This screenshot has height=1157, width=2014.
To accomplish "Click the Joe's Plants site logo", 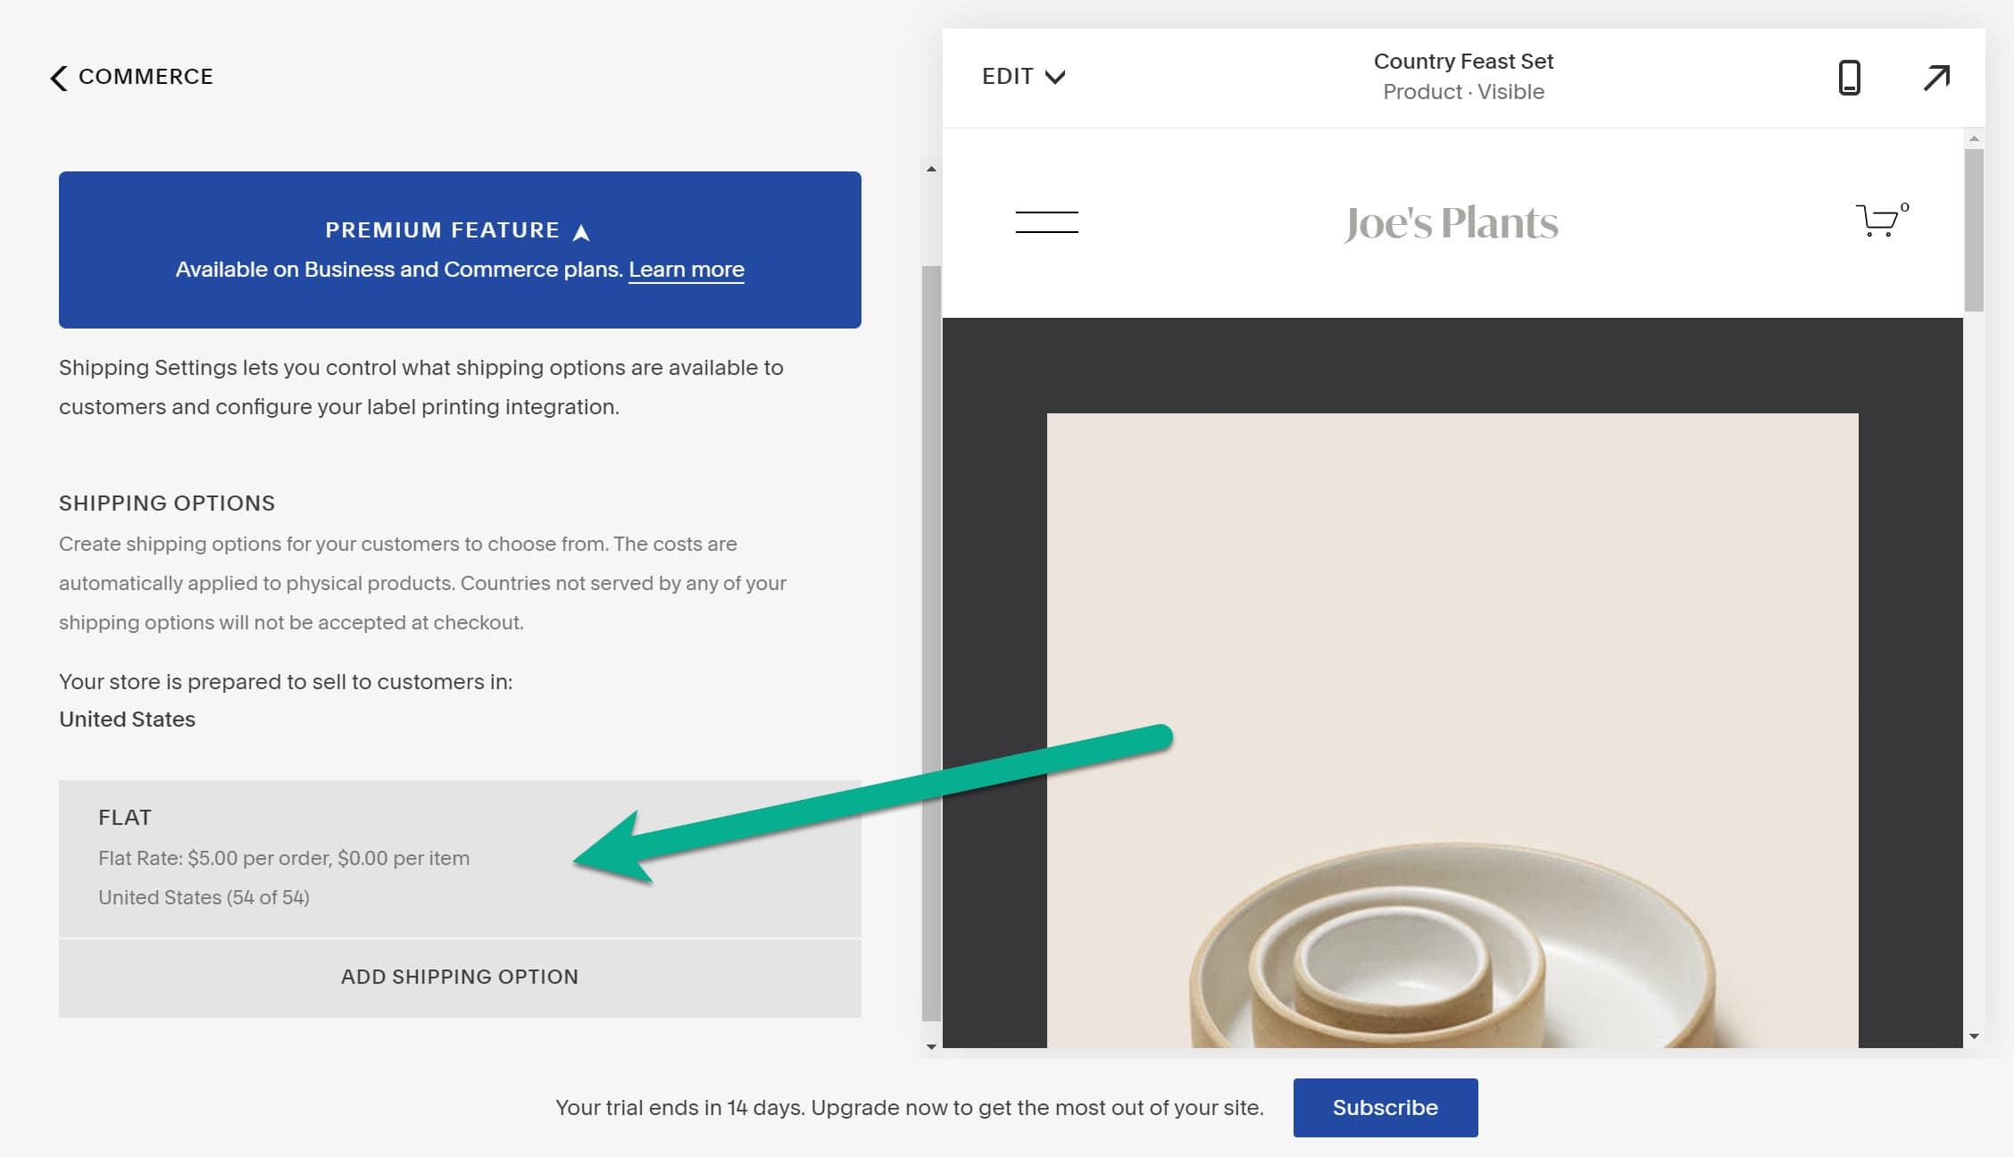I will (x=1450, y=223).
